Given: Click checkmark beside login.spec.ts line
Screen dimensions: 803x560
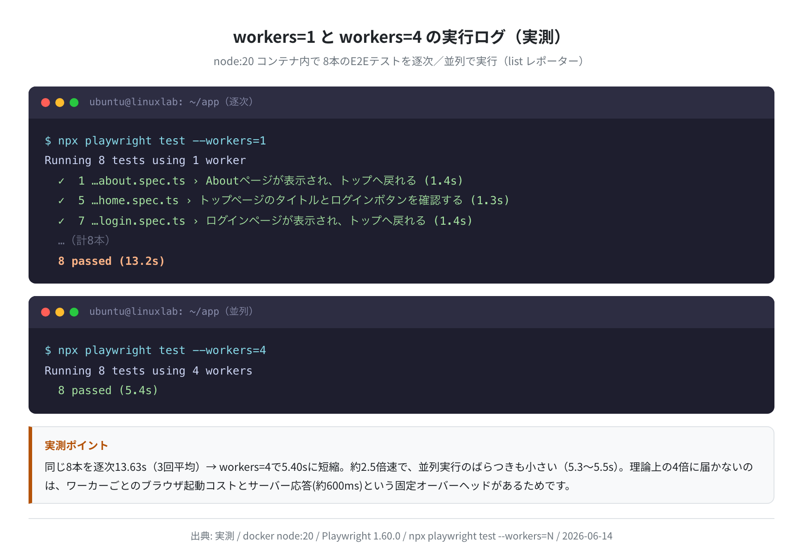Looking at the screenshot, I should [x=61, y=221].
